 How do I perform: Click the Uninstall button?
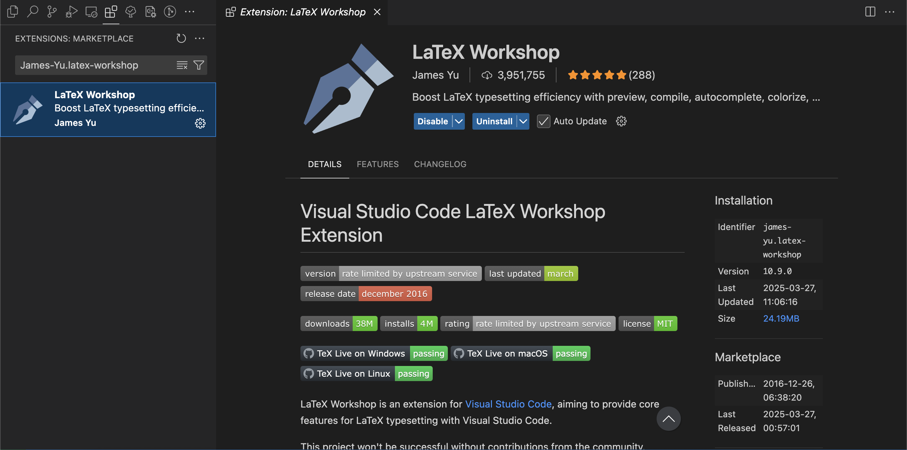(494, 121)
